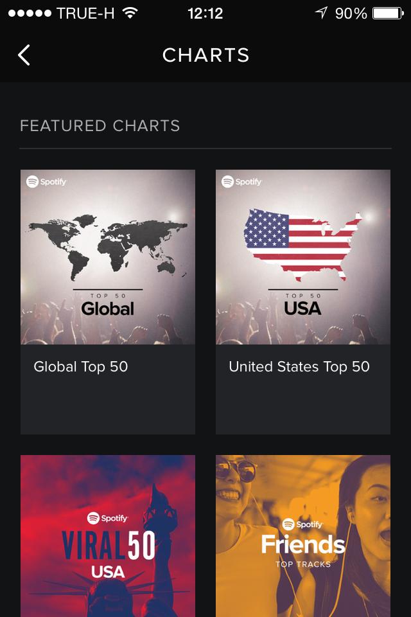This screenshot has height=617, width=411.
Task: Tap the United States Top 50 text label
Action: (x=299, y=366)
